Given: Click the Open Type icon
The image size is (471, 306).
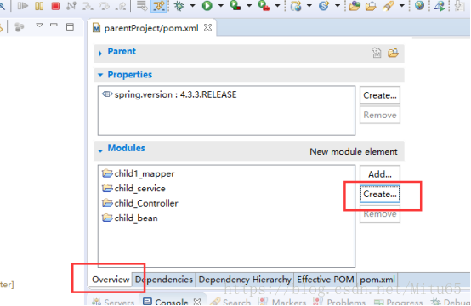Looking at the screenshot, I should click(x=355, y=6).
